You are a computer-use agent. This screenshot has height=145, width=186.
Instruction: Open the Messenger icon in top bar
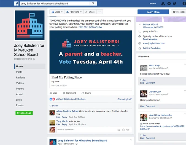point(169,4)
